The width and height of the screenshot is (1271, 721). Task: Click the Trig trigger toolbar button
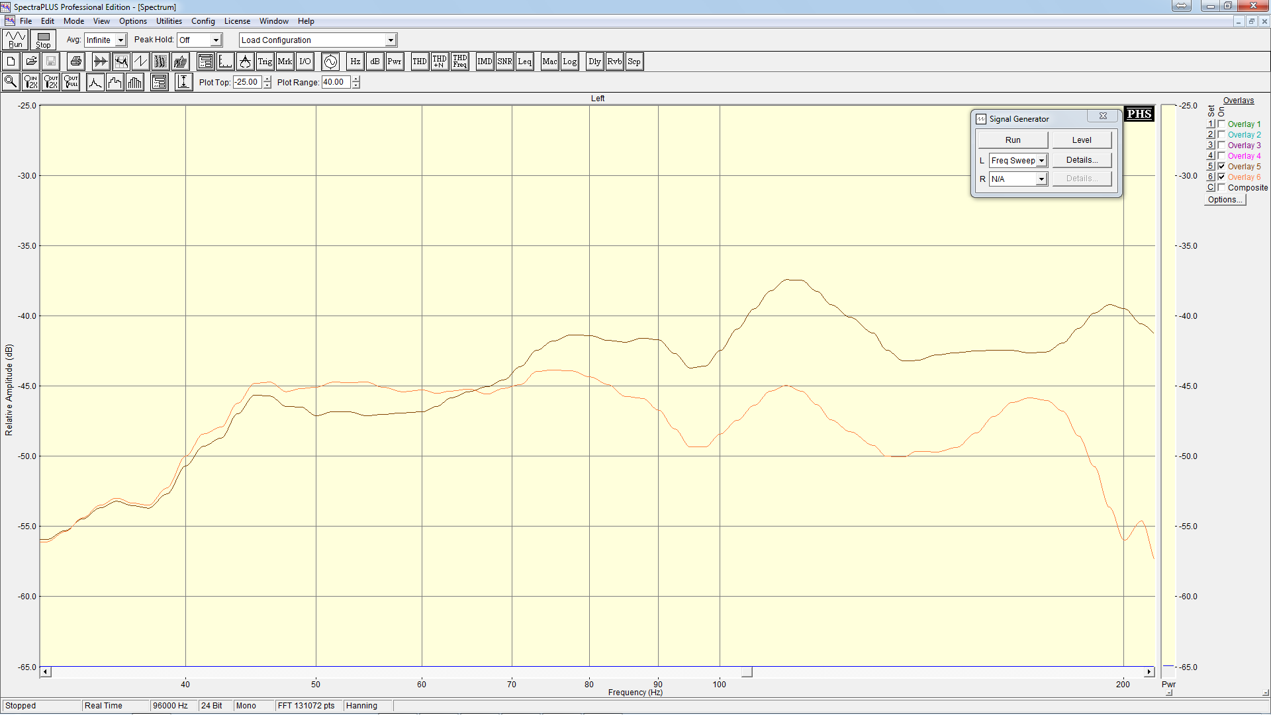click(x=265, y=62)
